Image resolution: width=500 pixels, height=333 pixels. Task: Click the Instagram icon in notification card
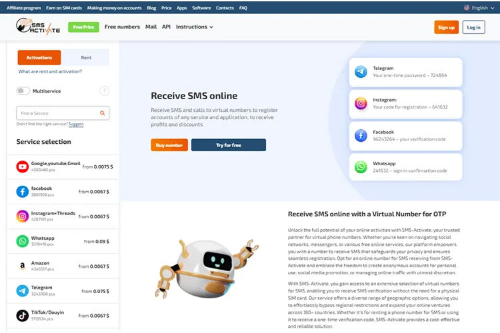(x=361, y=103)
